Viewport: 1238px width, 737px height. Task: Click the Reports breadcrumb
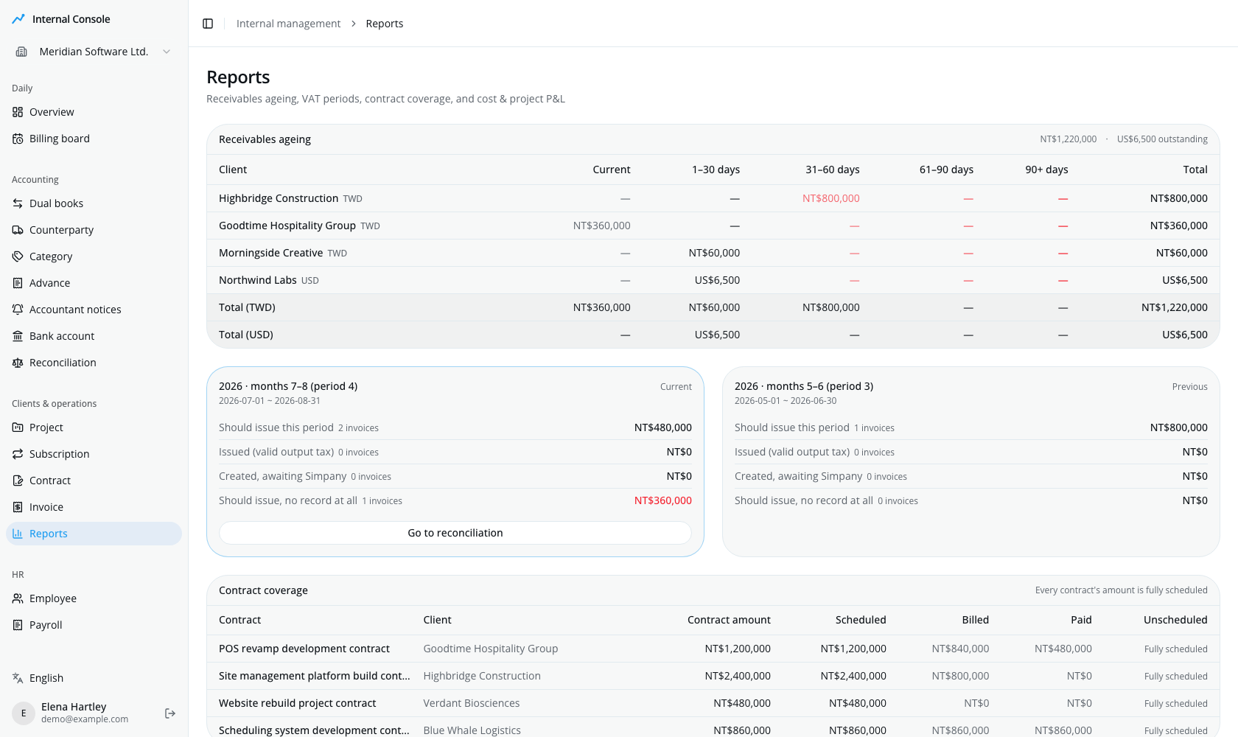(385, 24)
